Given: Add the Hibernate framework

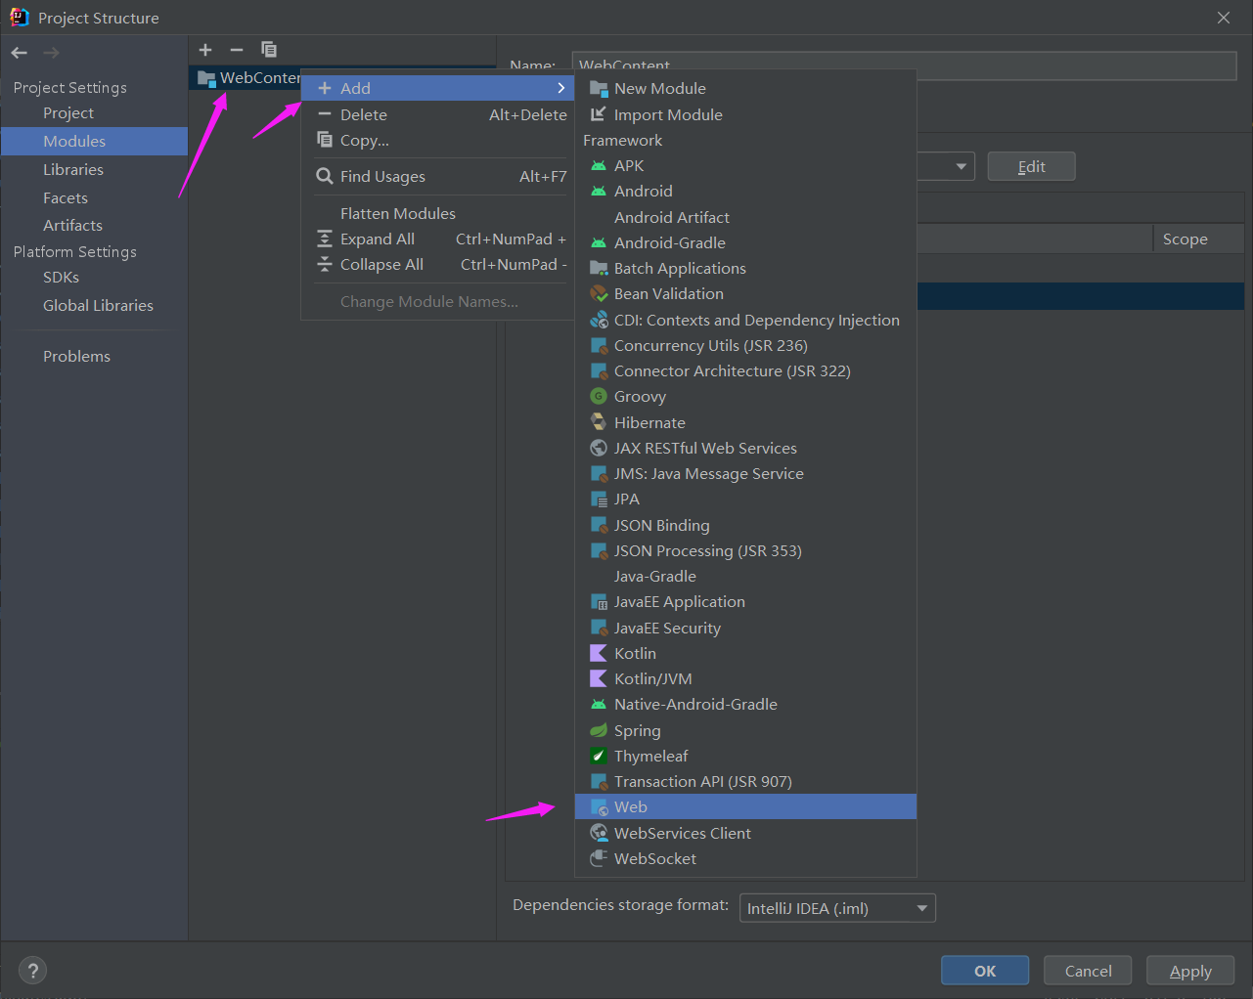Looking at the screenshot, I should (745, 423).
